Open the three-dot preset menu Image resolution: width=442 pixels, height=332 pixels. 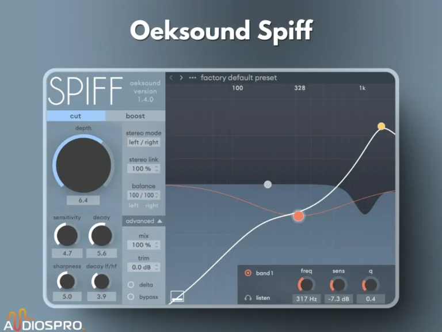[192, 78]
